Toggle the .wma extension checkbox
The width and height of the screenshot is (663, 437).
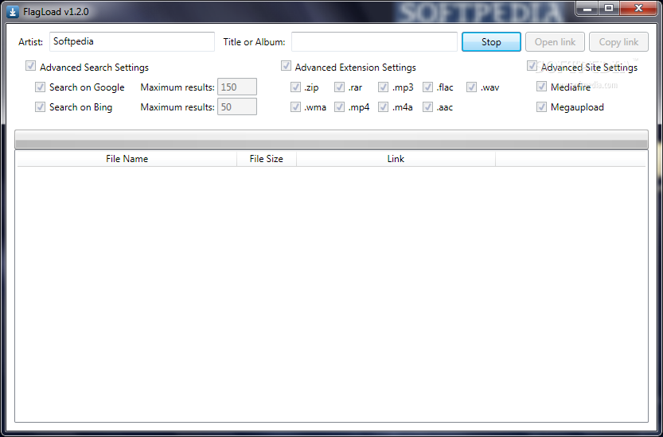(x=295, y=106)
